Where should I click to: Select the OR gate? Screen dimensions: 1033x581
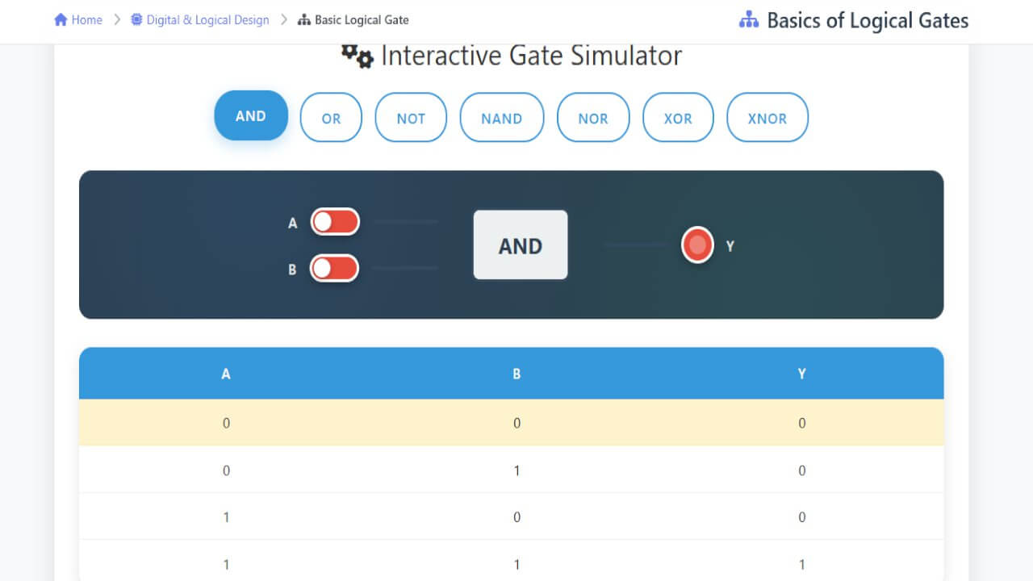331,118
